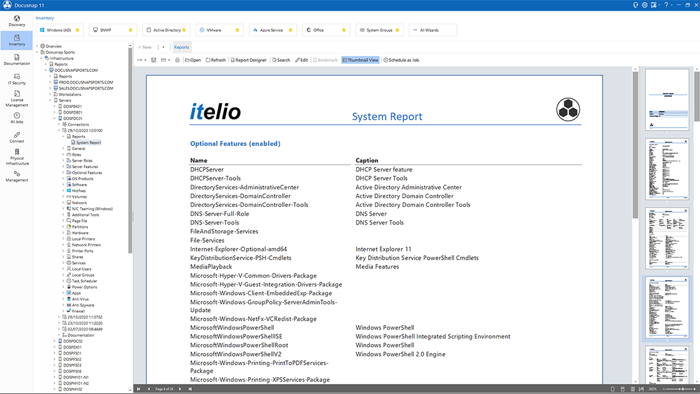This screenshot has width=700, height=394.
Task: Launch the Report Designer
Action: pyautogui.click(x=249, y=60)
